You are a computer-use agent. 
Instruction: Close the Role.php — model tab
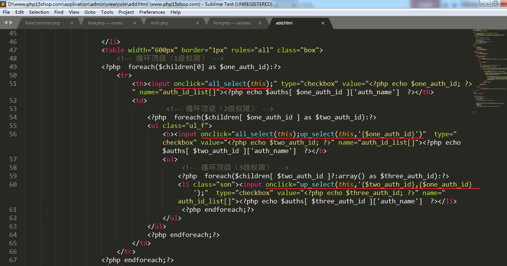tap(135, 23)
